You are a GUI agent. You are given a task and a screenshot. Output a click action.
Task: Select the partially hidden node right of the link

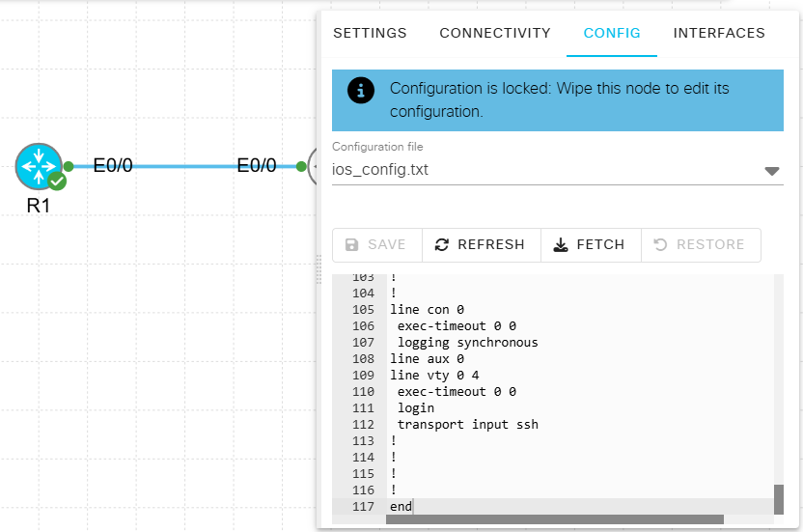pos(313,166)
